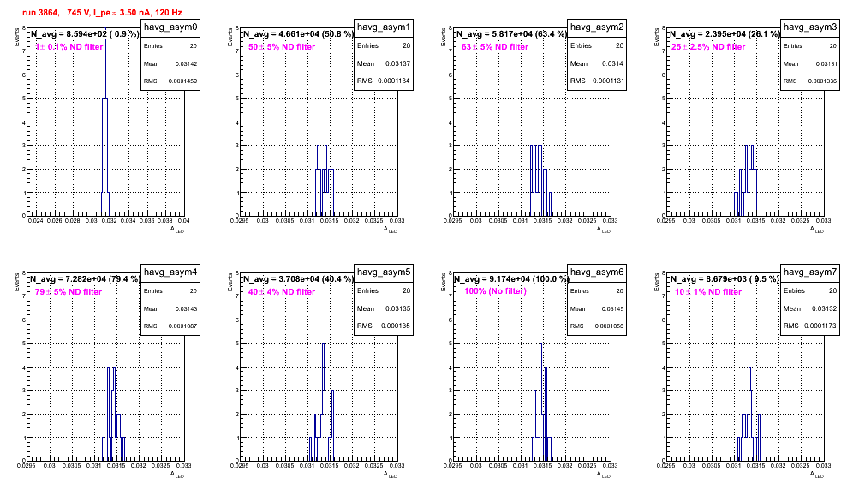Viewport: 853px width, 490px height.
Task: Click the N_avg = 4.661e+04 label
Action: [x=297, y=34]
